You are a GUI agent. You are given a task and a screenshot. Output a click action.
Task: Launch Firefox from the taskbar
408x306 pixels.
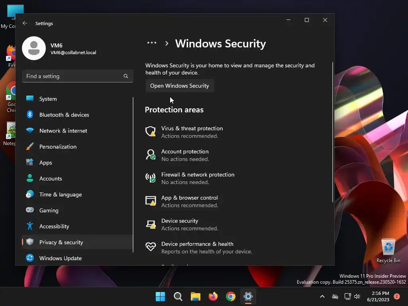coord(213,296)
